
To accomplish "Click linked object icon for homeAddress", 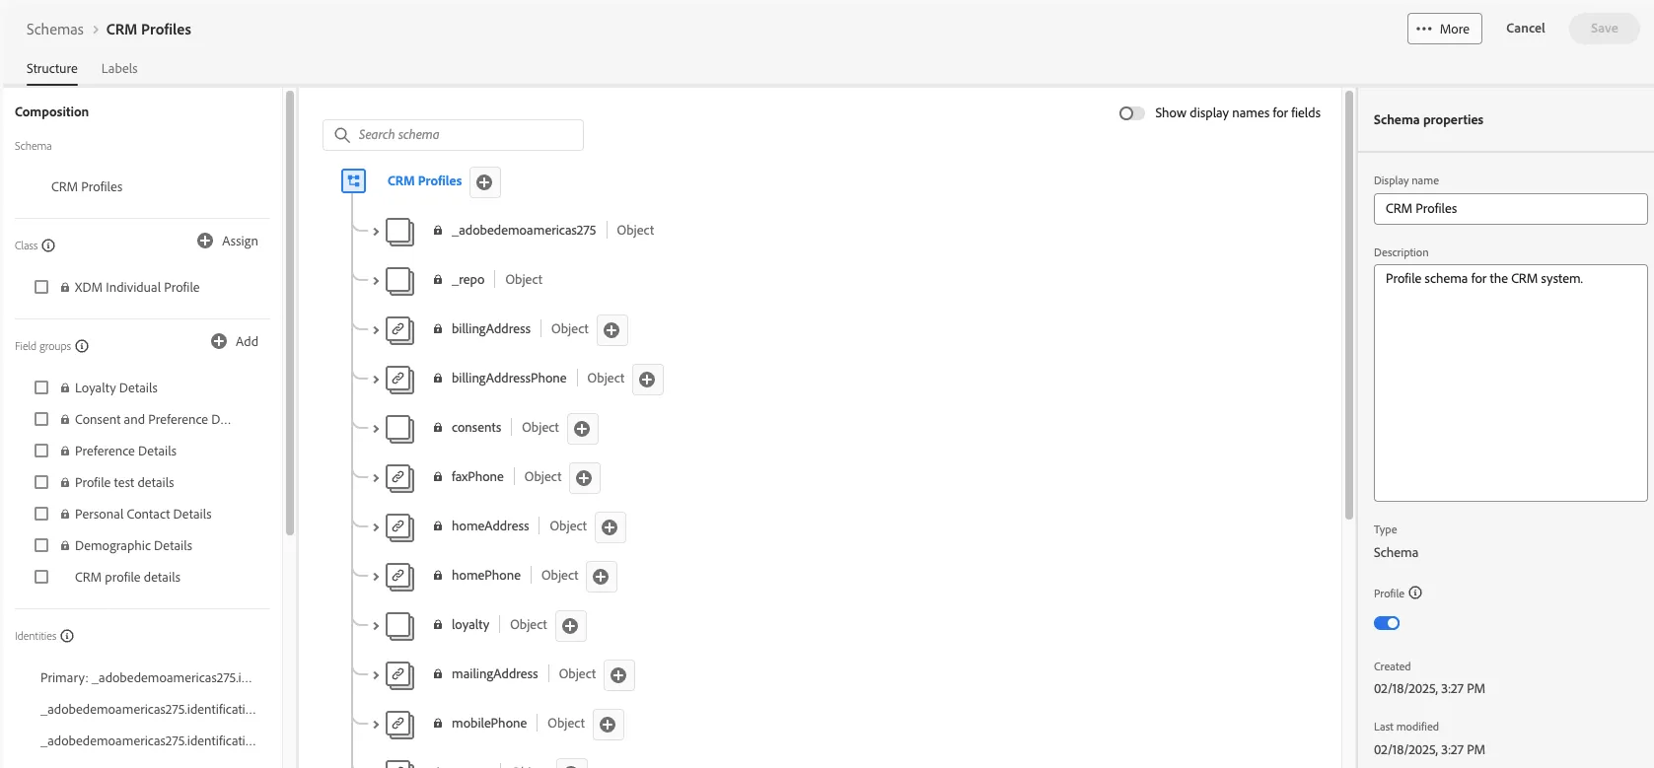I will 399,527.
